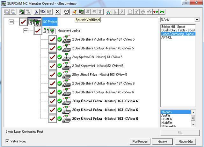Viewport: 204px width, 147px height.
Task: Uncheck the 2osy Správa Děr operation
Action: 52,57
